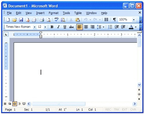Save the document with the floppy disk icon

tap(21, 20)
